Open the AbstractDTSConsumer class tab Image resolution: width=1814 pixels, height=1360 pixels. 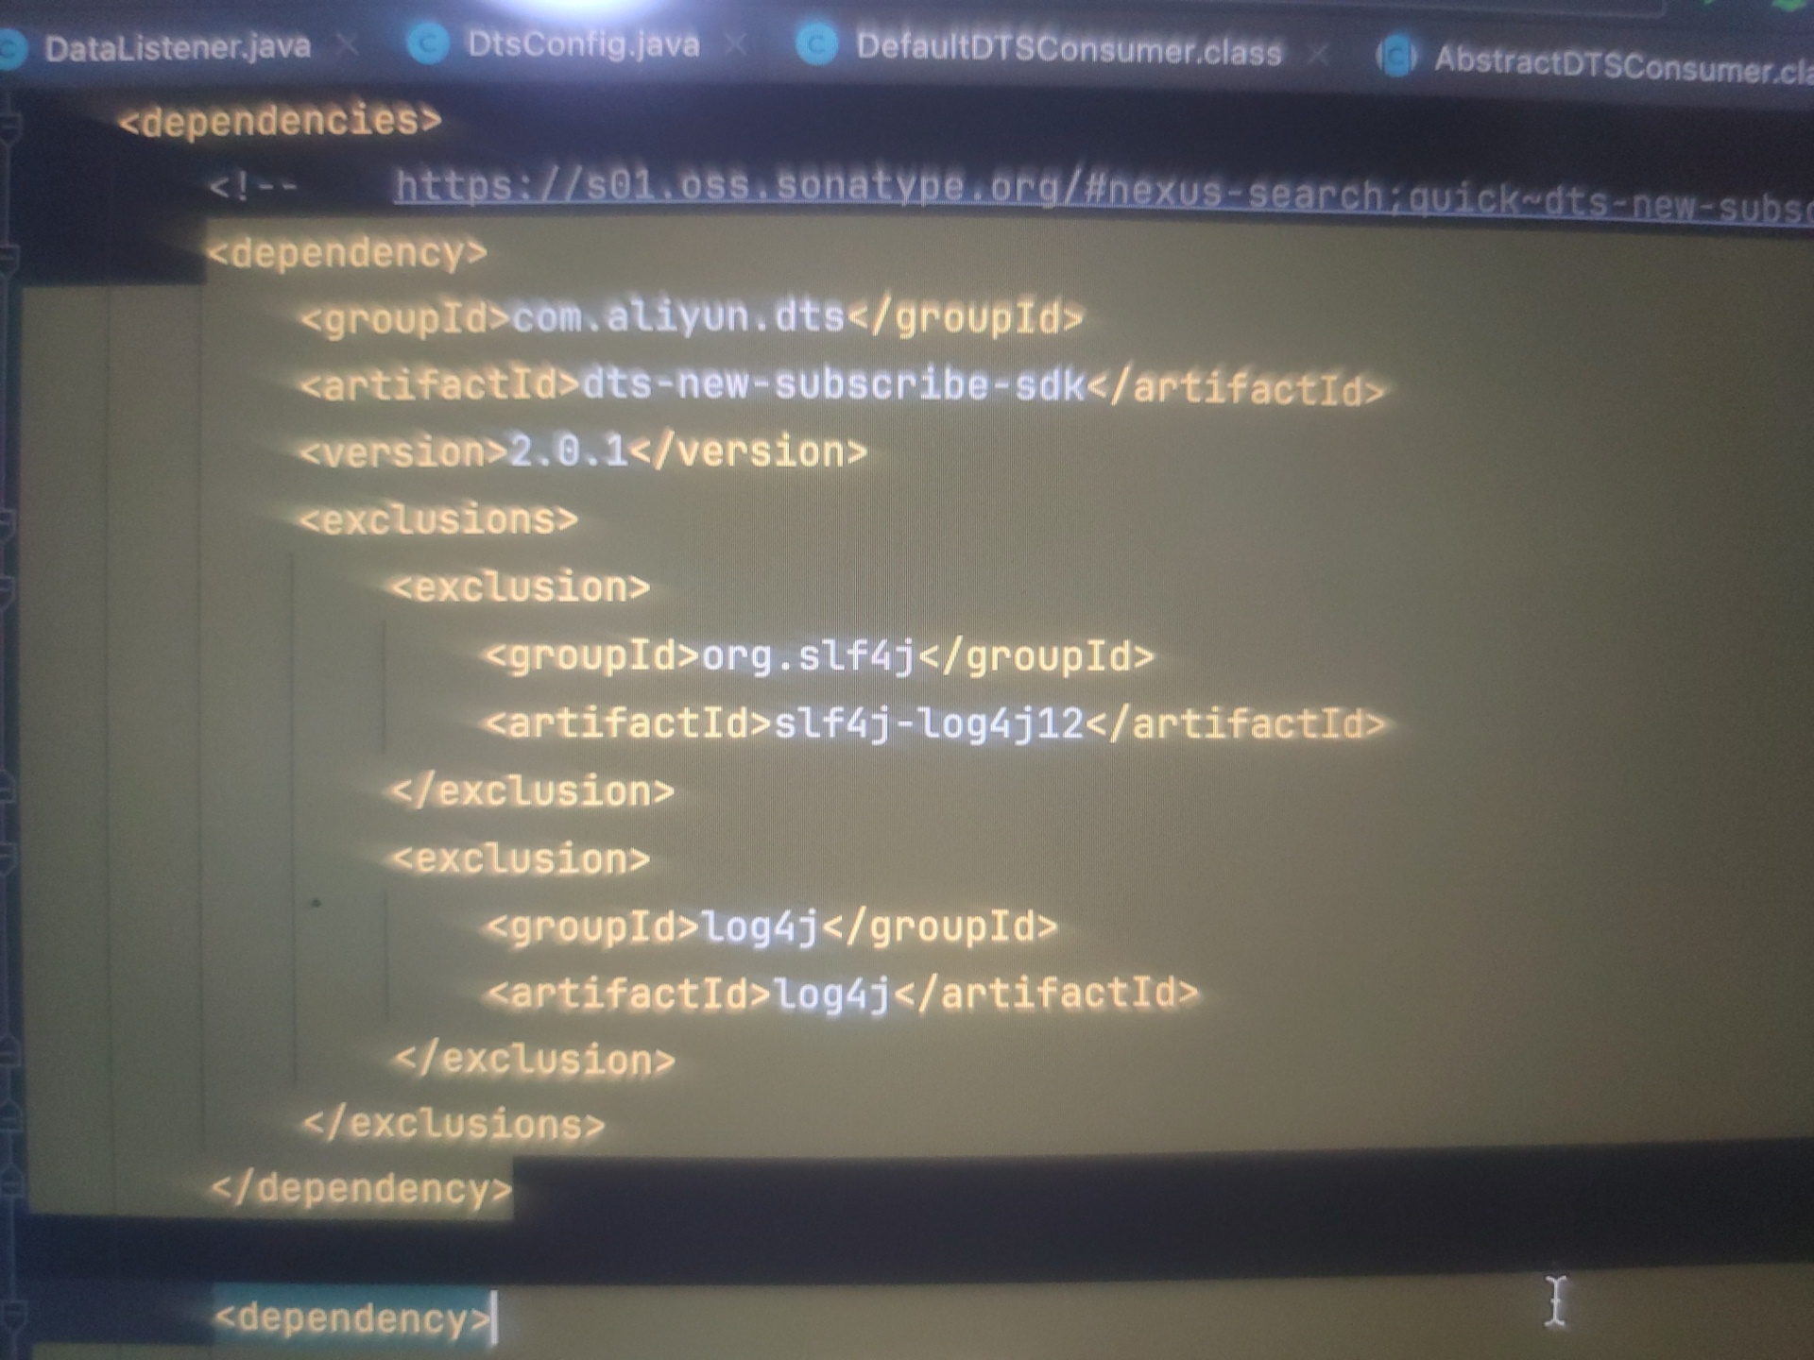pyautogui.click(x=1623, y=65)
